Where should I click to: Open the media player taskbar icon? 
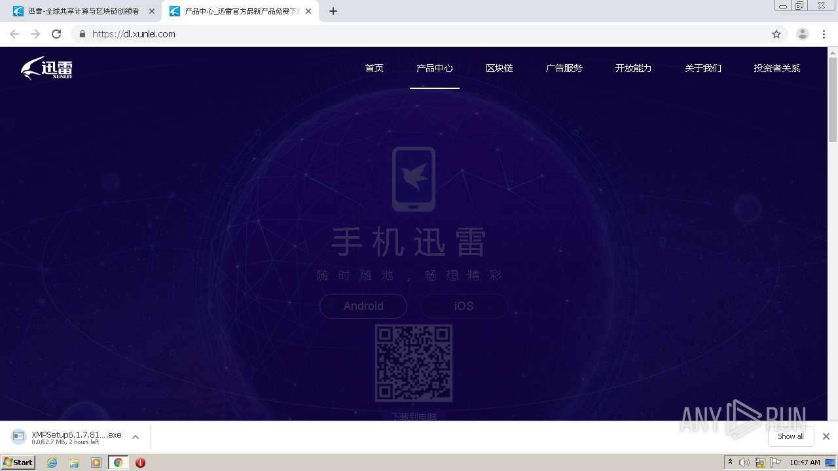click(96, 462)
